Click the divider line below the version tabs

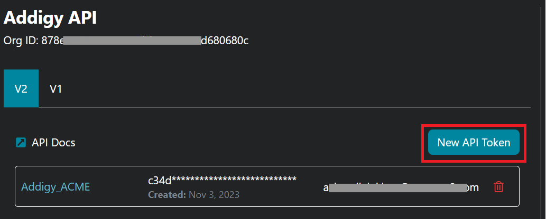pyautogui.click(x=267, y=107)
